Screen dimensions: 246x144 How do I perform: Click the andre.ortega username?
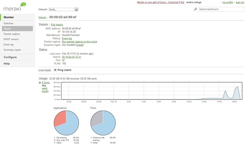(194, 2)
